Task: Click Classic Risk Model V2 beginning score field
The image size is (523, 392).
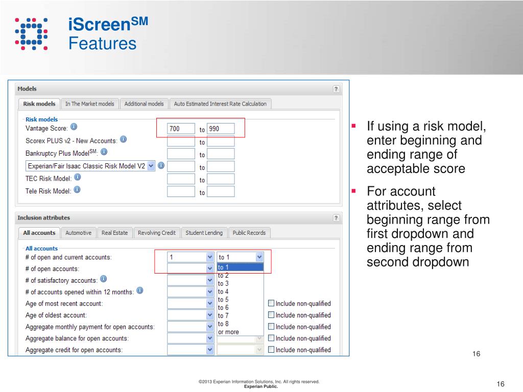Action: coord(181,166)
